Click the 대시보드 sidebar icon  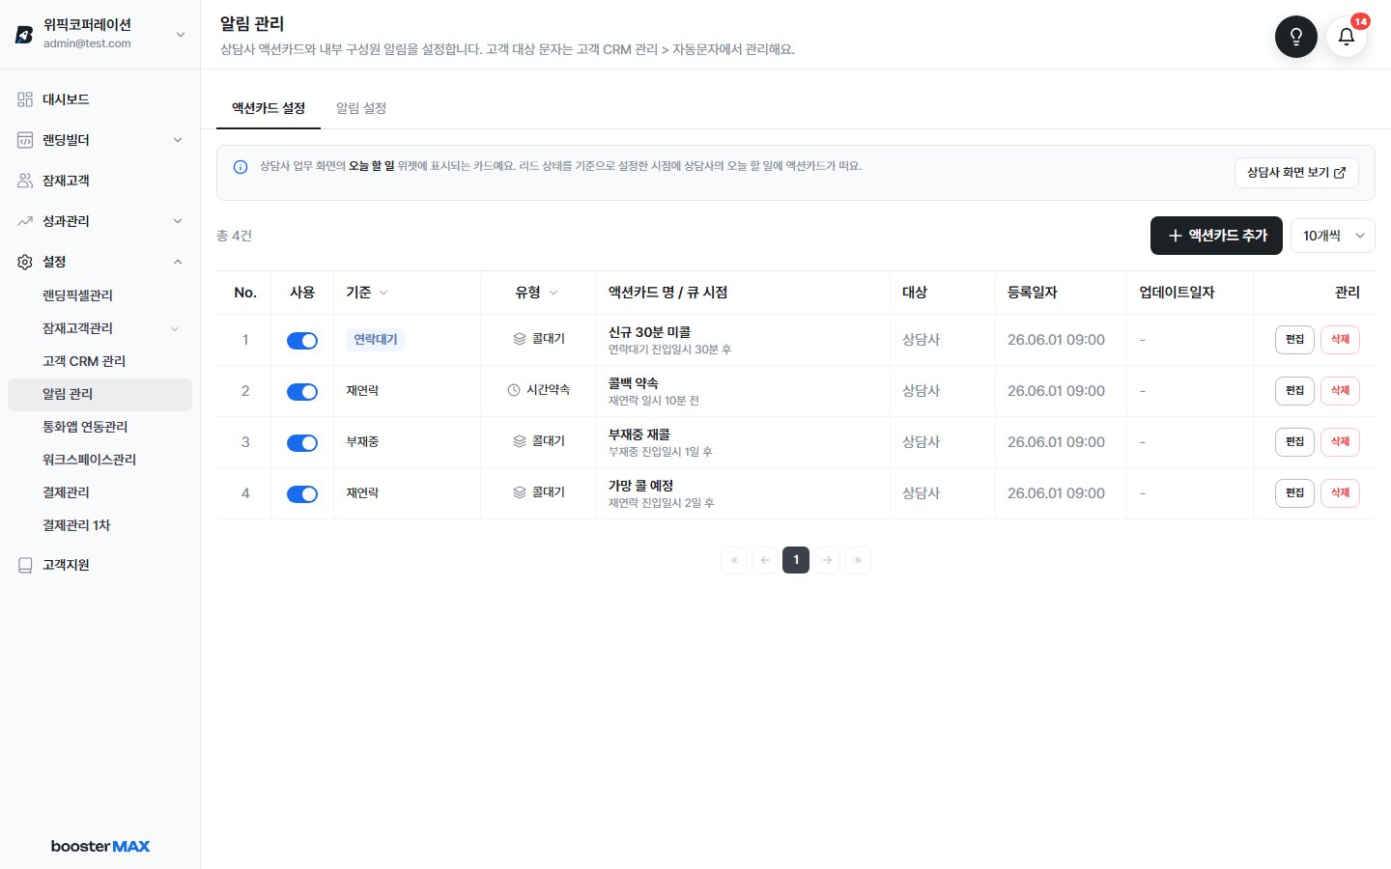click(x=25, y=99)
